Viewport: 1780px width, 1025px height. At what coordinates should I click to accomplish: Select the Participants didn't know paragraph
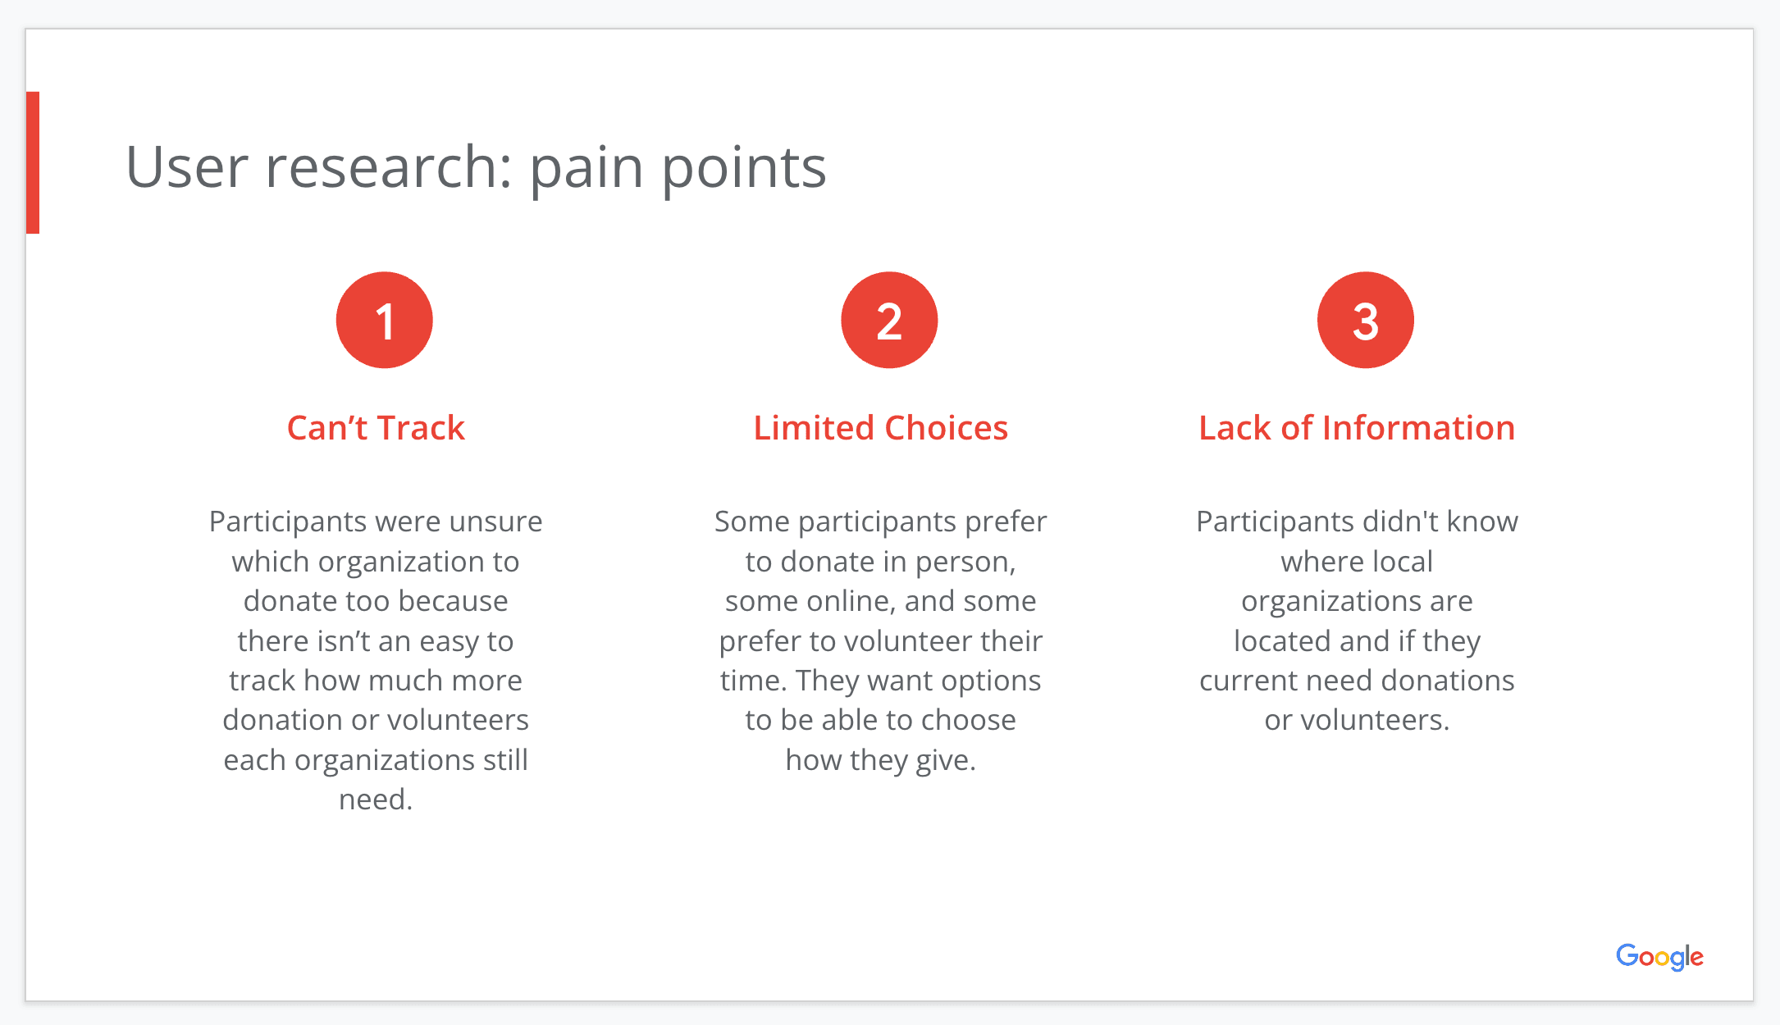(1357, 621)
